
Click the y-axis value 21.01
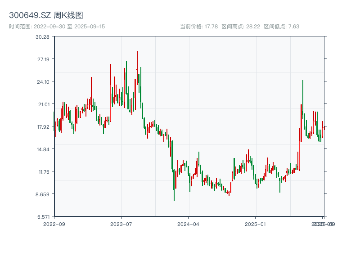pos(44,104)
